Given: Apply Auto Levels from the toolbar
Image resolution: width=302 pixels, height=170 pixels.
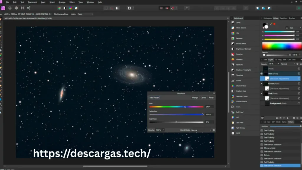Looking at the screenshot, I should point(59,8).
